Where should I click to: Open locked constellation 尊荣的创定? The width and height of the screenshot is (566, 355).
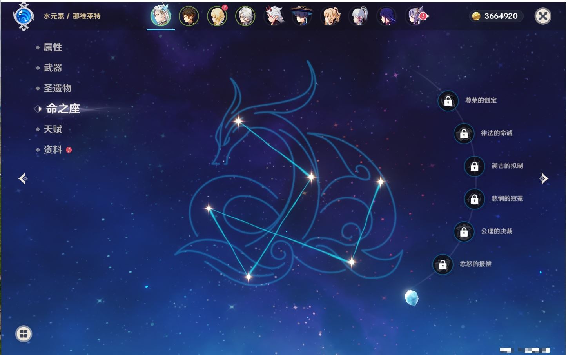click(448, 101)
